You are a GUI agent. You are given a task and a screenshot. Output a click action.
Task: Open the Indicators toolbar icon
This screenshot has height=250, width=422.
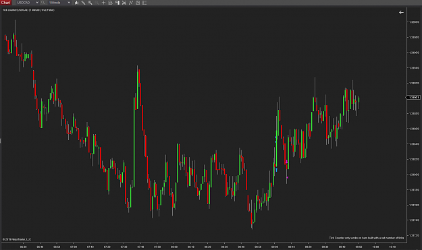pyautogui.click(x=131, y=3)
